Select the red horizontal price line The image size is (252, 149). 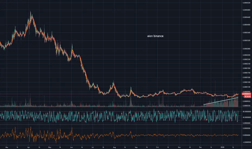(121, 94)
